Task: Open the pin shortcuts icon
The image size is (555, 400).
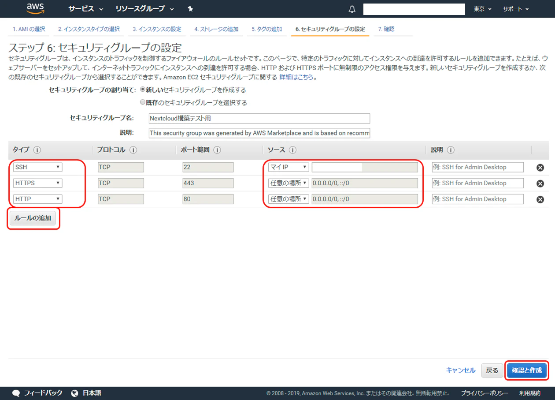Action: tap(190, 9)
